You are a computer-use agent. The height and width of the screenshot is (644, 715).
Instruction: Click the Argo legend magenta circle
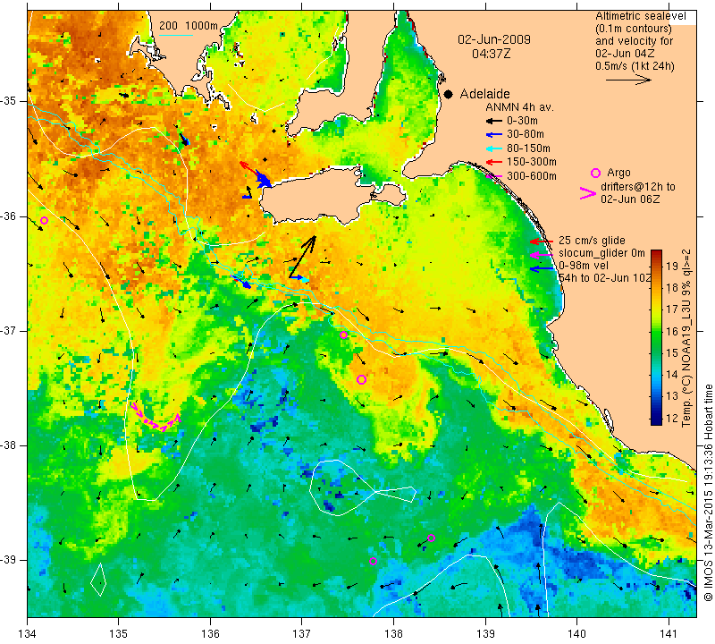click(x=595, y=173)
